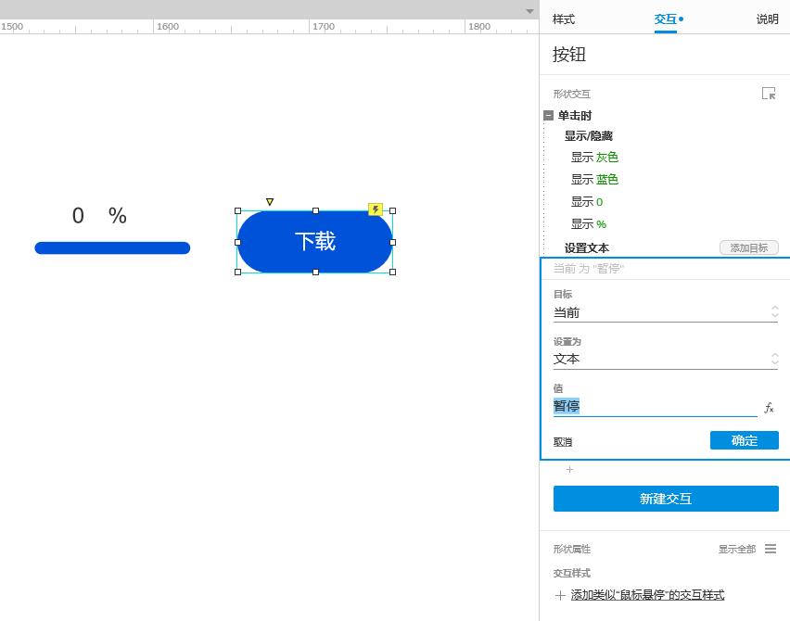The height and width of the screenshot is (621, 790).
Task: Select the 0 text on canvas
Action: pos(78,216)
